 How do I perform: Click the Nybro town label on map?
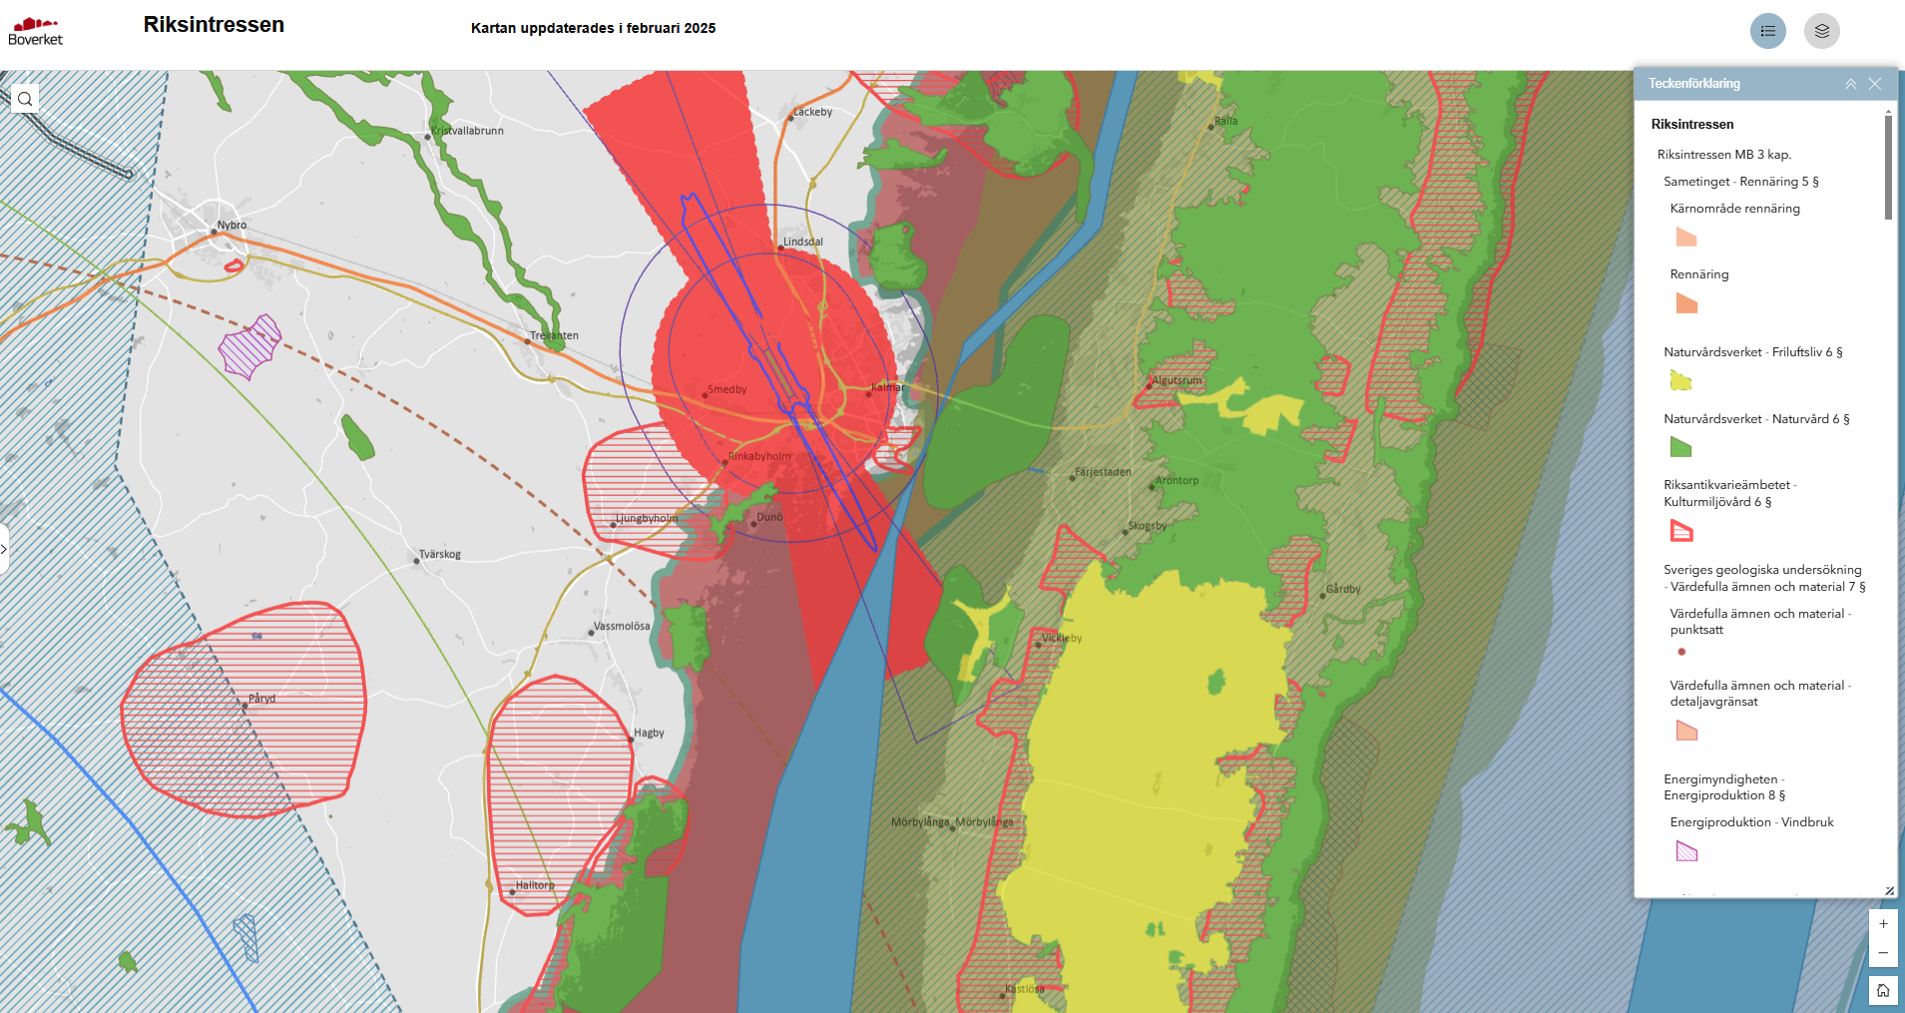pyautogui.click(x=232, y=225)
